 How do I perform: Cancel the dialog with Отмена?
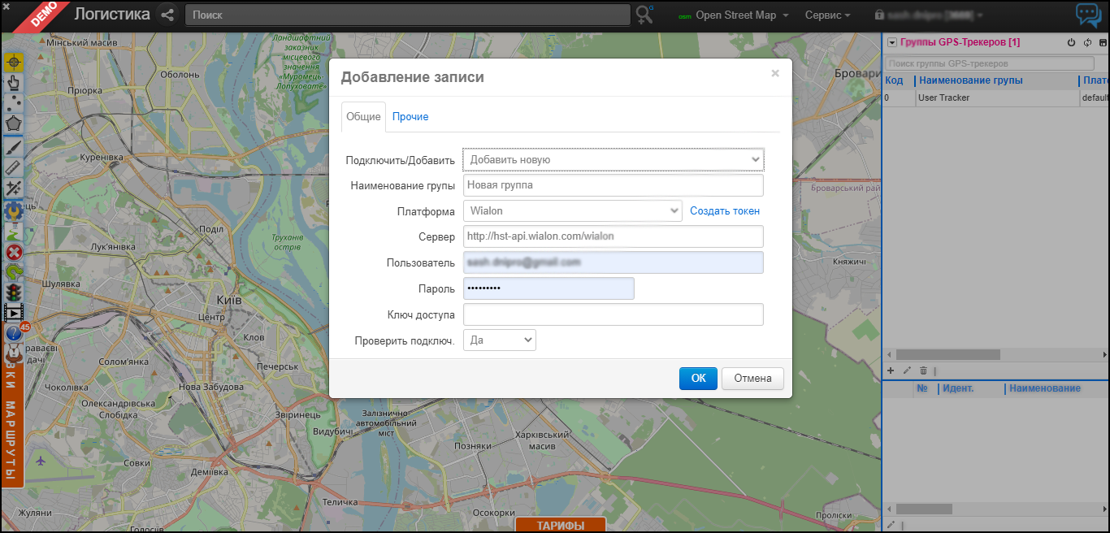pos(752,379)
